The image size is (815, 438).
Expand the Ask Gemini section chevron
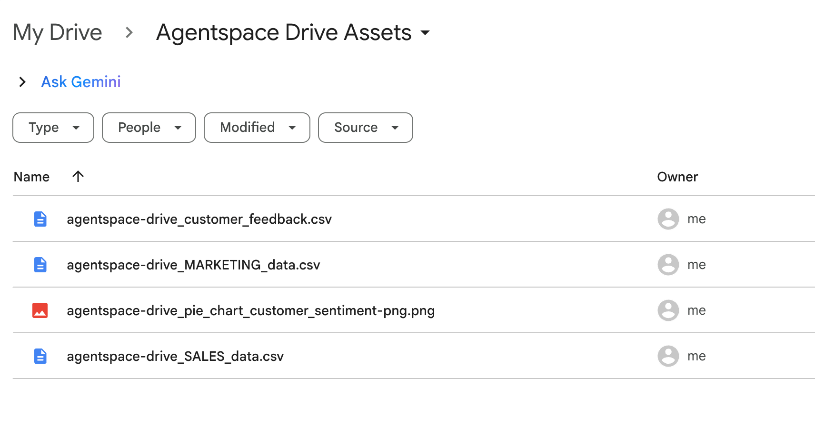coord(22,82)
